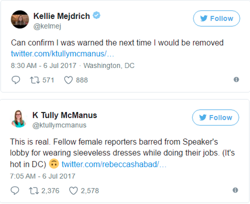Open twitter.com/ktullymcmanus link

[62, 54]
